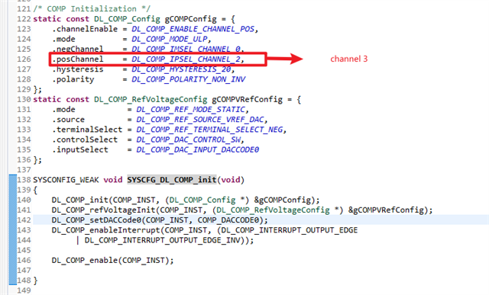Click DL_COMP_DAC_INPUT_DACCODE0 value
This screenshot has width=489, height=295.
click(198, 149)
